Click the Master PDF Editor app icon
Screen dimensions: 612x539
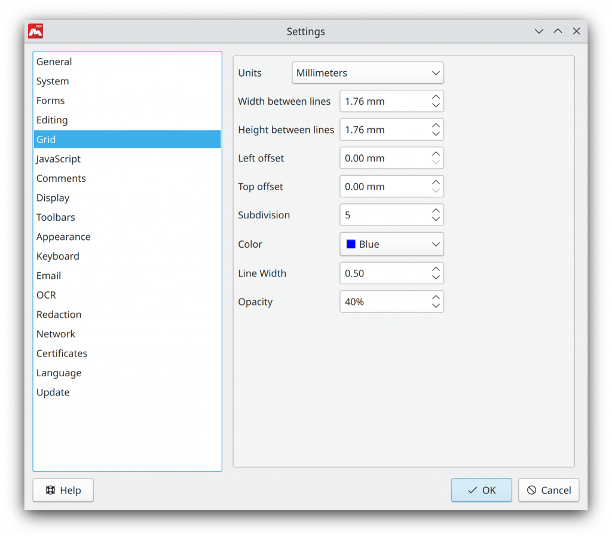(35, 32)
